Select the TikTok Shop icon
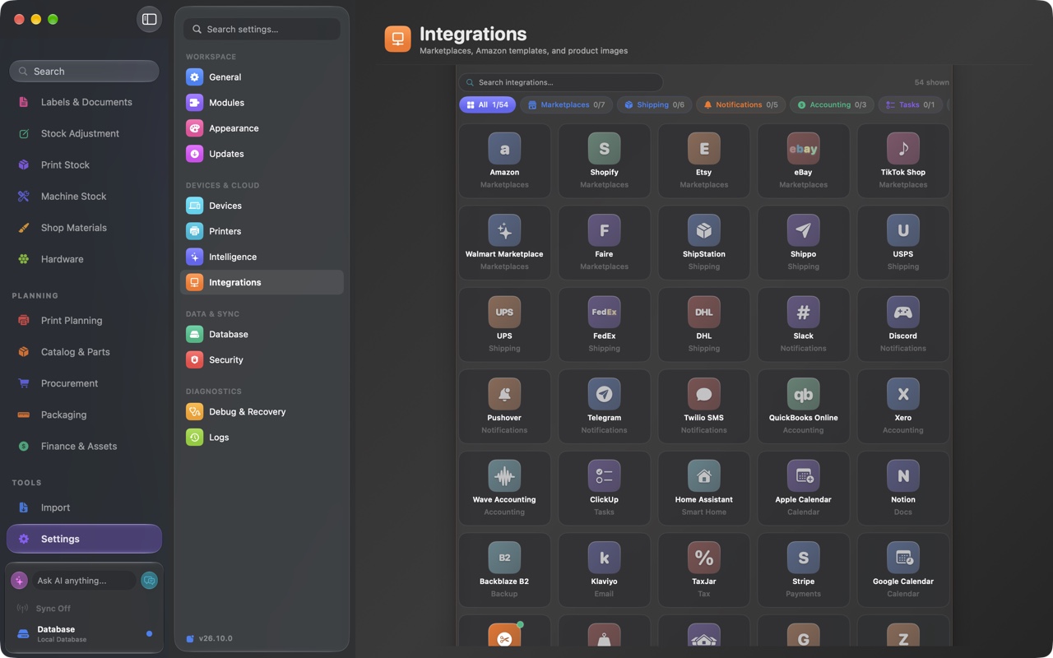Viewport: 1053px width, 658px height. pos(902,149)
